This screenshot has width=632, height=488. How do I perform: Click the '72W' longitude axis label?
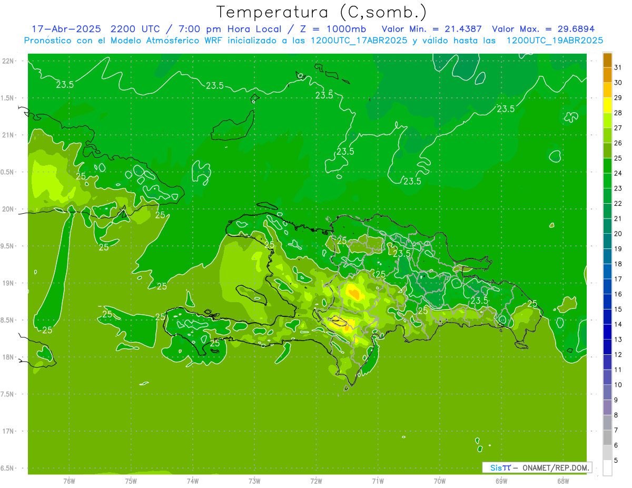click(316, 481)
